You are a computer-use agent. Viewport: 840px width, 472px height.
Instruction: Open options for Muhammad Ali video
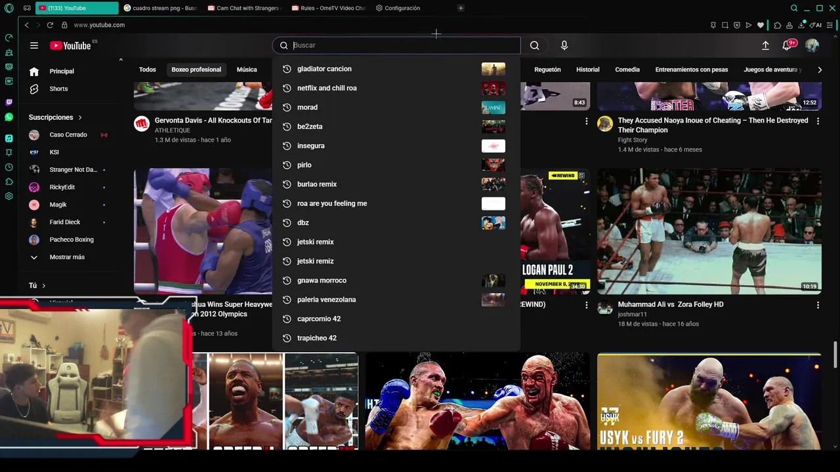pos(818,305)
